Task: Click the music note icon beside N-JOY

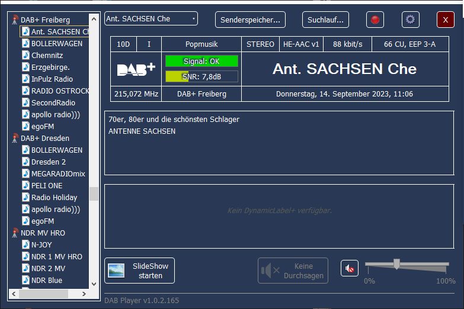Action: coord(25,244)
